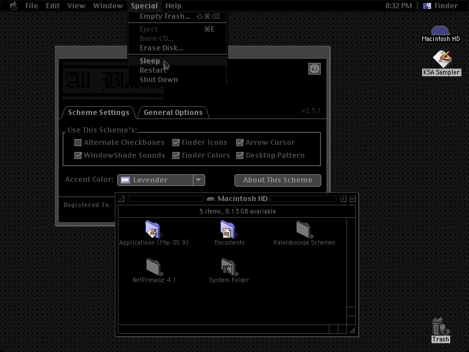Screen dimensions: 469x352
Task: Open the Apple menu icon
Action: point(13,5)
